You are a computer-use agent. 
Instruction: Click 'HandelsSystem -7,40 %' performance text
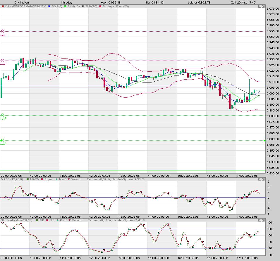(129, 220)
